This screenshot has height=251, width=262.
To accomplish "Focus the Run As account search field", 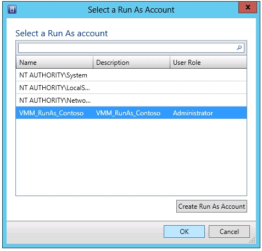I will (x=131, y=48).
